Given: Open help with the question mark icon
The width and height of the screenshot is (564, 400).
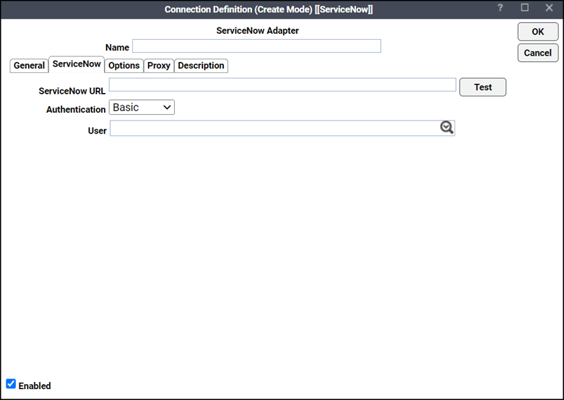Looking at the screenshot, I should 501,8.
